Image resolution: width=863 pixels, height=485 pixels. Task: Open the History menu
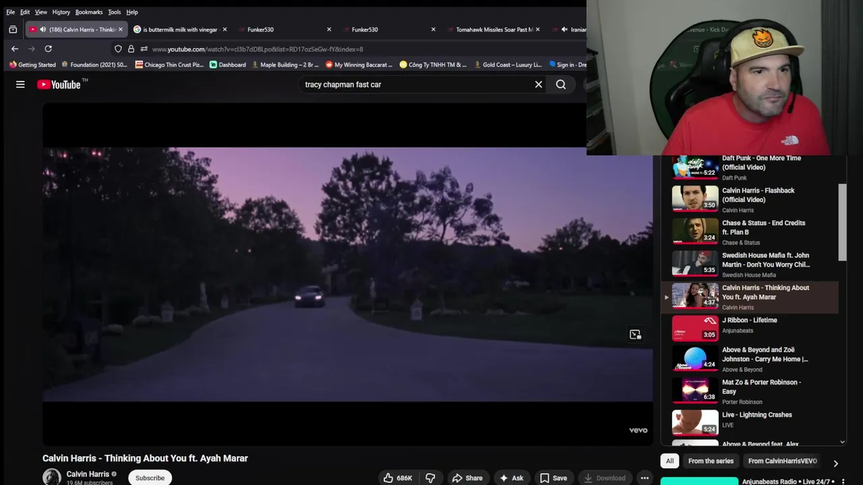pos(61,12)
